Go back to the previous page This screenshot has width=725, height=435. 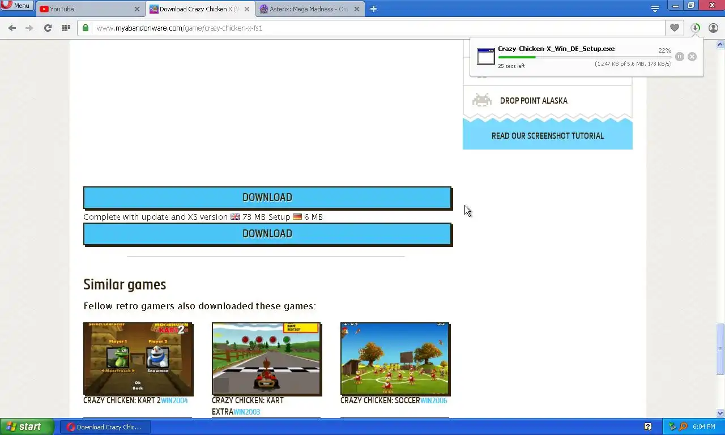pyautogui.click(x=12, y=28)
